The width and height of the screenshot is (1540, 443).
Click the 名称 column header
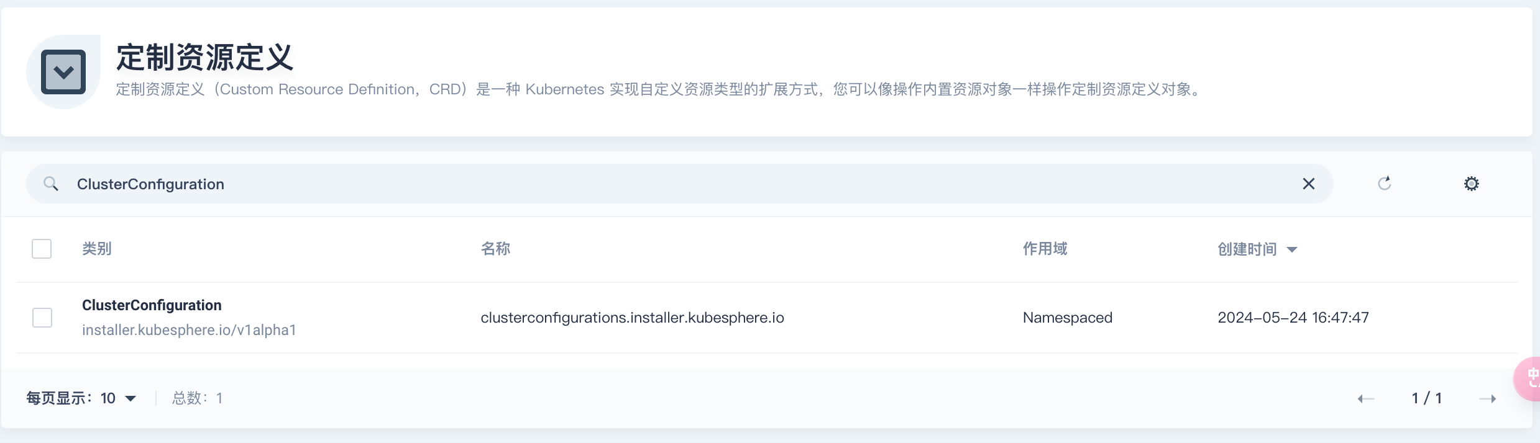click(x=495, y=249)
